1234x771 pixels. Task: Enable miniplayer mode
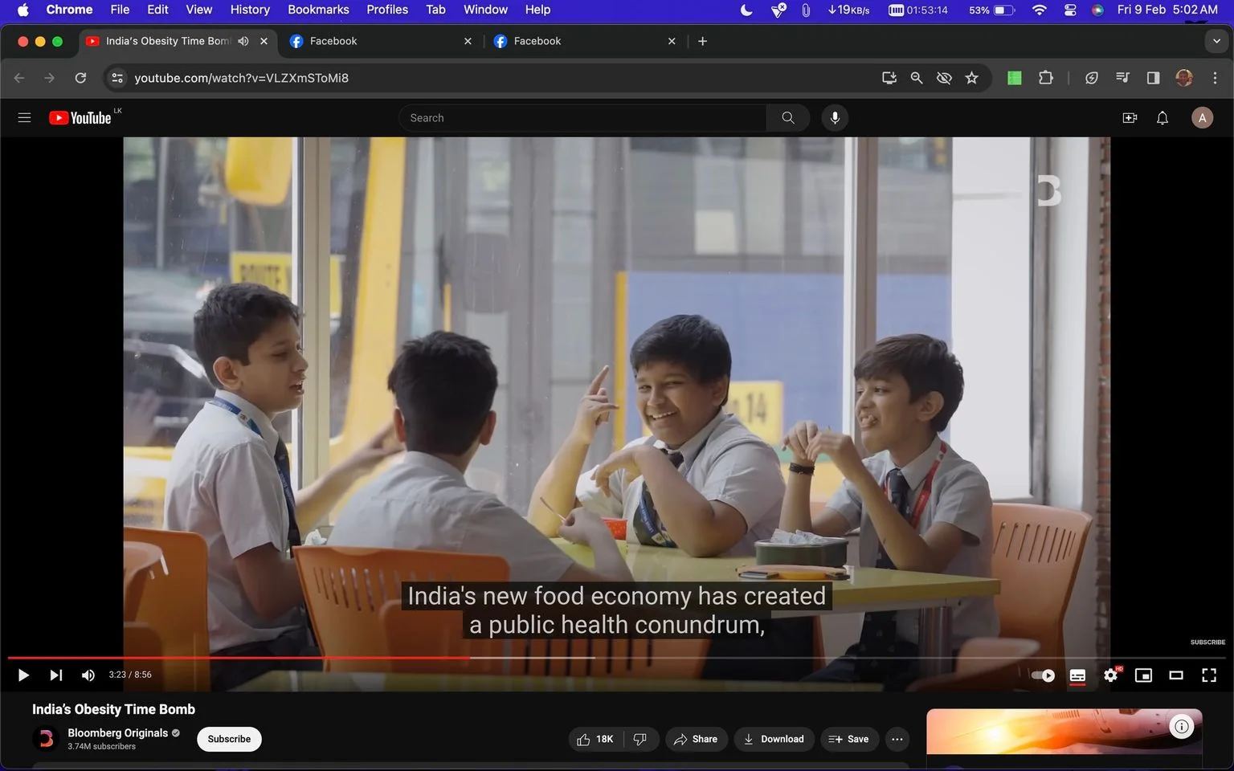click(1143, 675)
